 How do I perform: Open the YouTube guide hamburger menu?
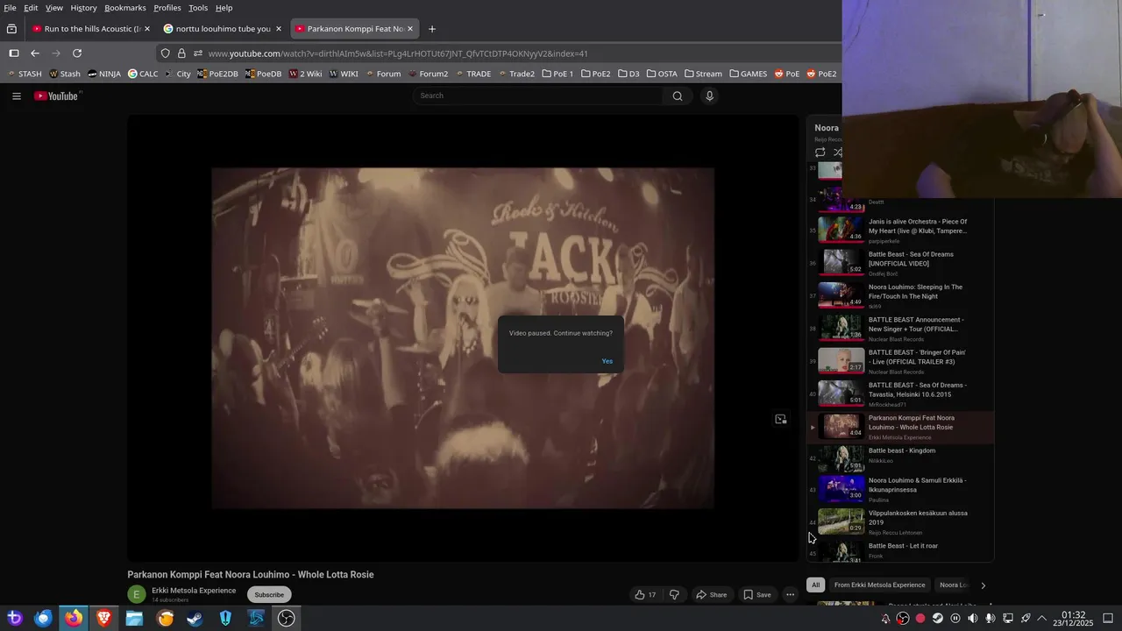pyautogui.click(x=16, y=96)
